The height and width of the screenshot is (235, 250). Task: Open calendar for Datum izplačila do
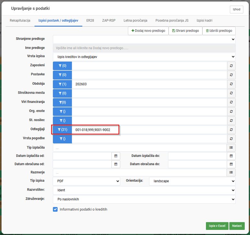click(x=231, y=156)
